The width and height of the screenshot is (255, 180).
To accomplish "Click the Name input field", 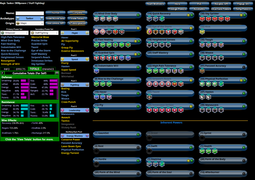I will (30, 13).
